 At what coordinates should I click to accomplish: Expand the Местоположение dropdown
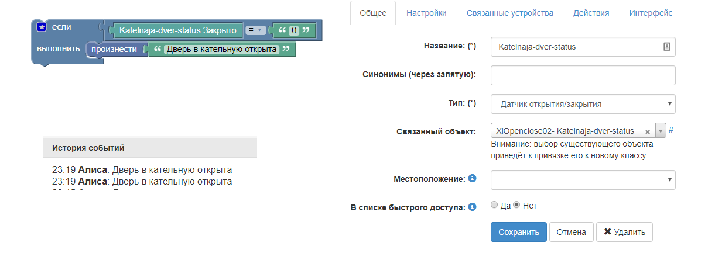click(583, 180)
